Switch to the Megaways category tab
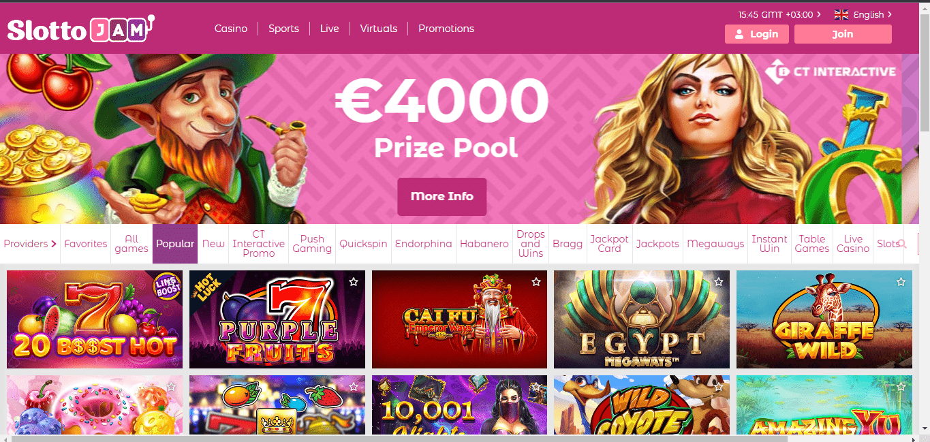This screenshot has height=442, width=930. pyautogui.click(x=715, y=244)
